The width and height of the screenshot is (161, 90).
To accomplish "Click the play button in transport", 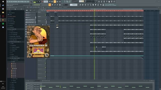I will 37,2.
